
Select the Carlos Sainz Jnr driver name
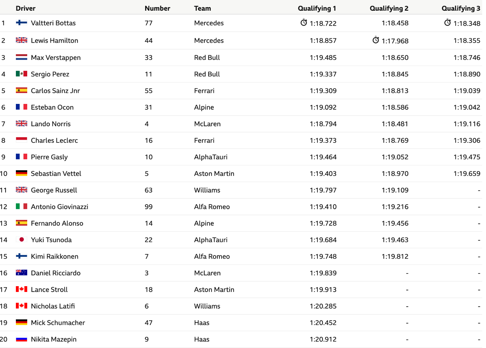55,91
